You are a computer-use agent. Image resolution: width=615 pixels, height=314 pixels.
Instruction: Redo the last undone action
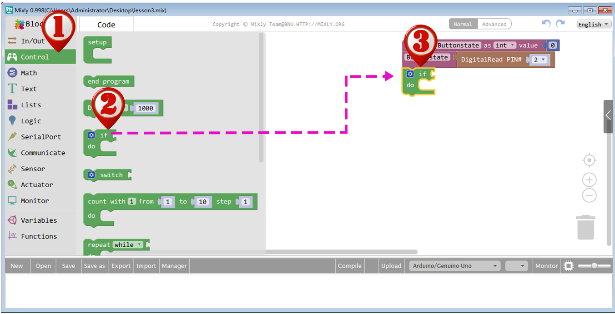560,24
